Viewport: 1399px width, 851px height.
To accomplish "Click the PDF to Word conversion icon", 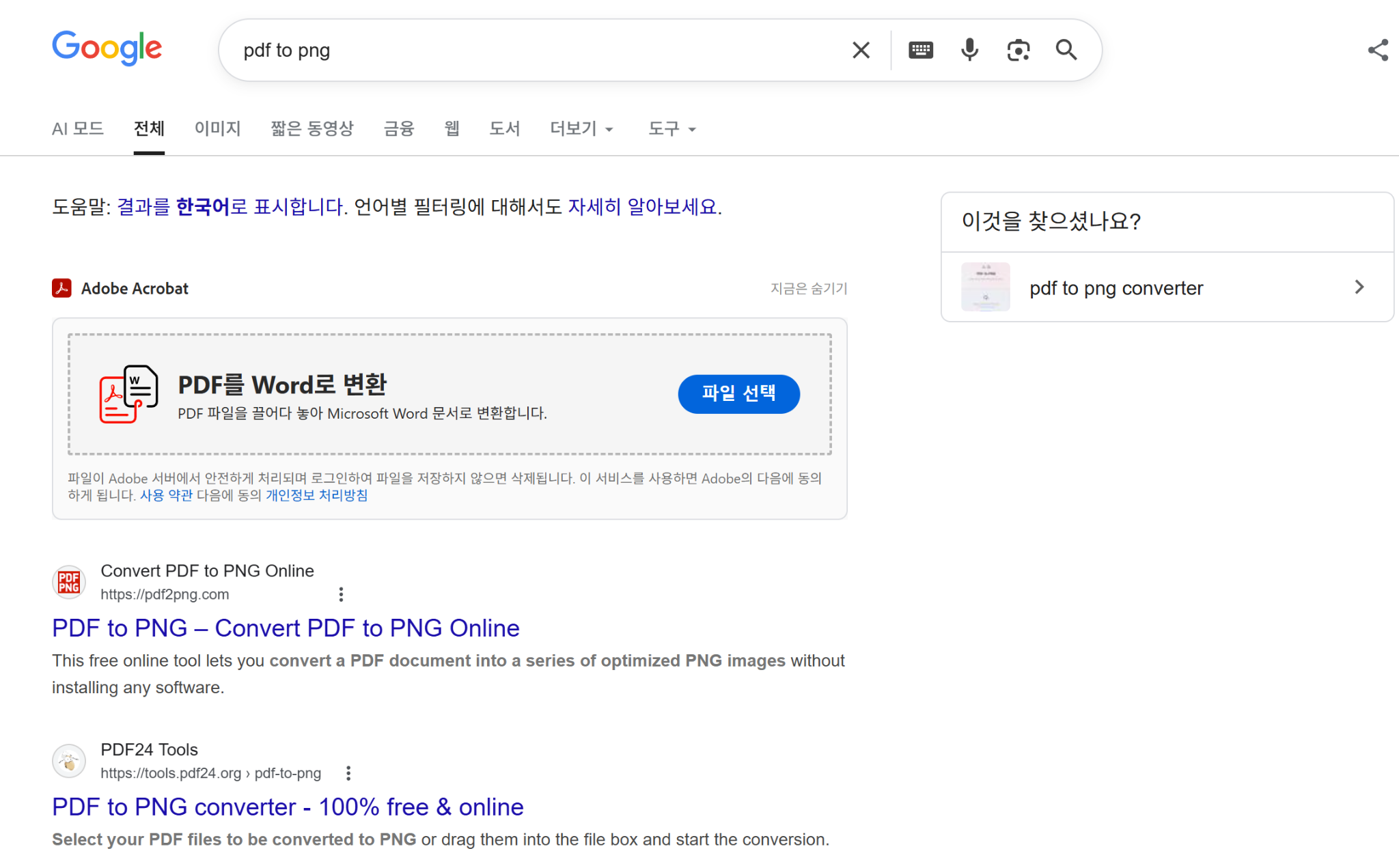I will pyautogui.click(x=128, y=394).
